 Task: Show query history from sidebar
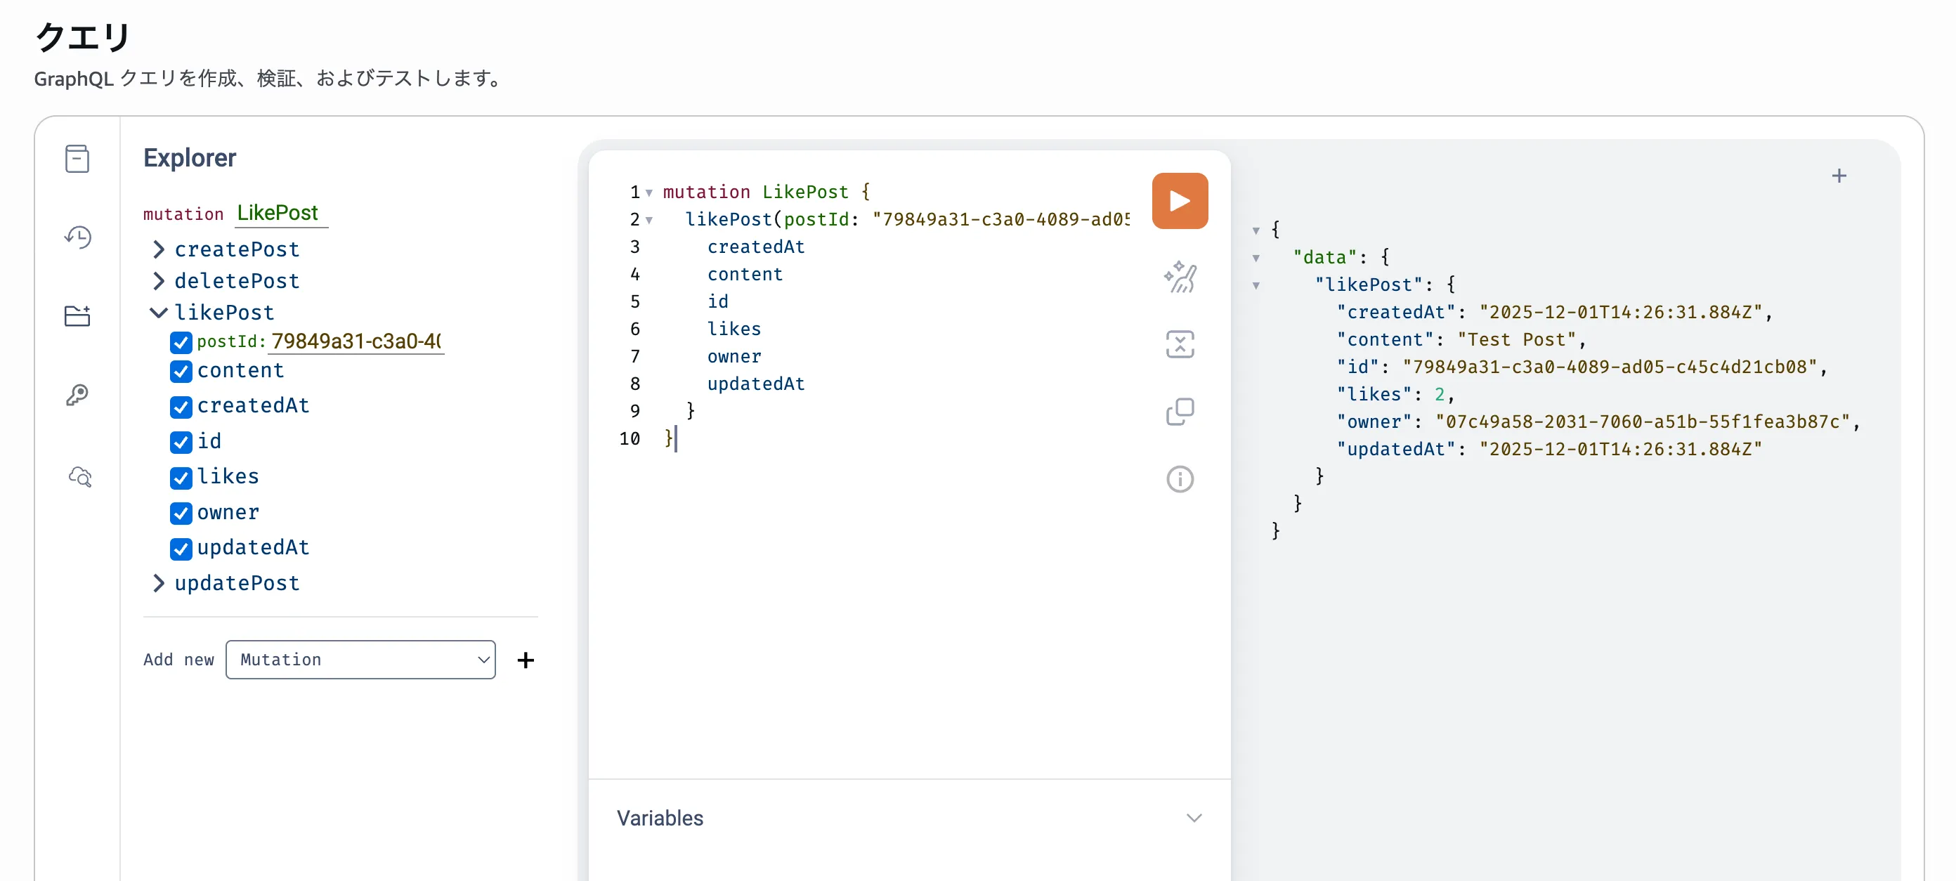point(77,237)
